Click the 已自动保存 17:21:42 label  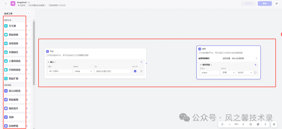(57, 5)
